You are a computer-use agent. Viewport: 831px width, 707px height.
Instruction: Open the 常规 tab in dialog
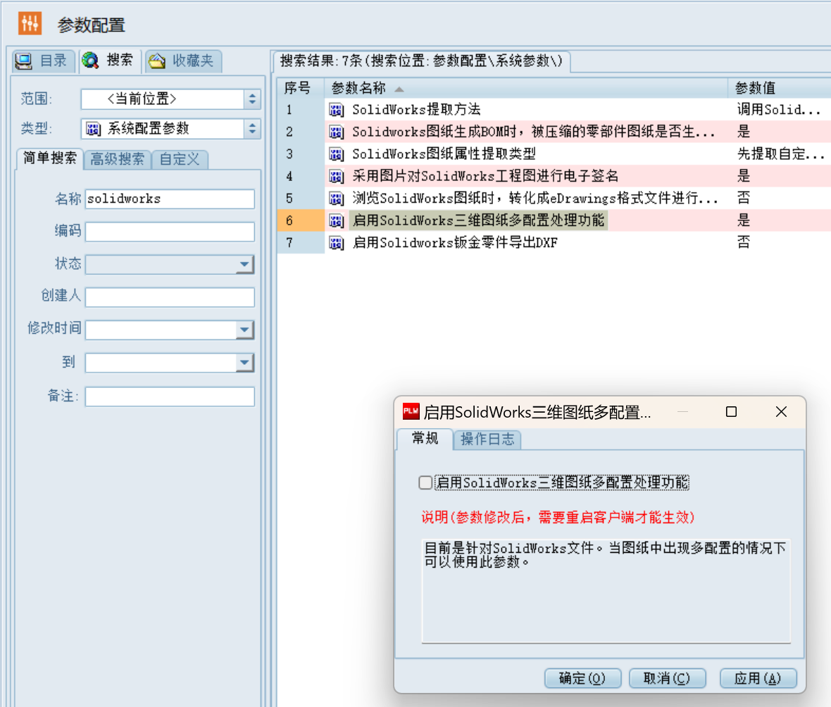[x=425, y=438]
